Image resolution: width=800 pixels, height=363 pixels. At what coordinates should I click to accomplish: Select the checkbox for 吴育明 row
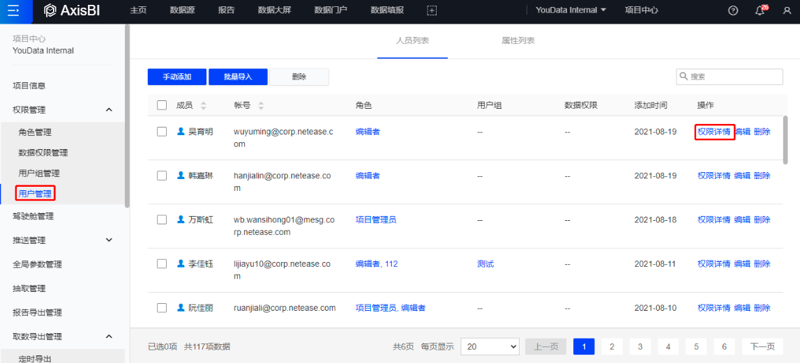[162, 132]
